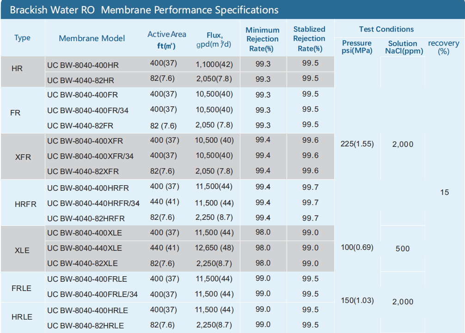This screenshot has height=333, width=465.
Task: Click flux '11,500(44)' in 400HRFR row
Action: coord(214,187)
